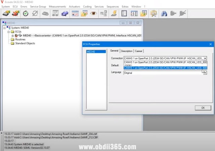Click the connect ECU icon with green arrow
Image resolution: width=215 pixels, height=151 pixels.
[6, 13]
